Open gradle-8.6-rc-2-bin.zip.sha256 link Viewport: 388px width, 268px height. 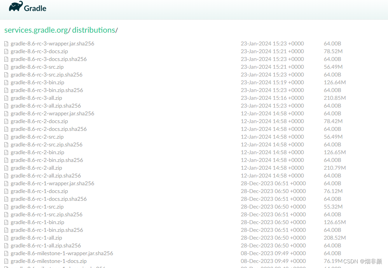(47, 160)
